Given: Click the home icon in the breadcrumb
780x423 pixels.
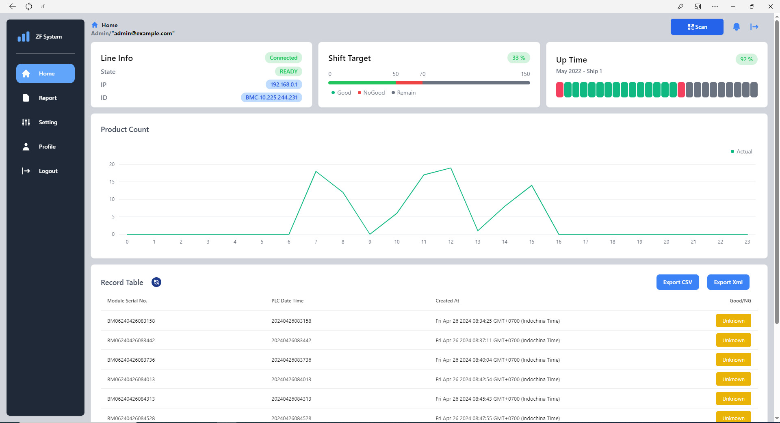Looking at the screenshot, I should pos(95,25).
